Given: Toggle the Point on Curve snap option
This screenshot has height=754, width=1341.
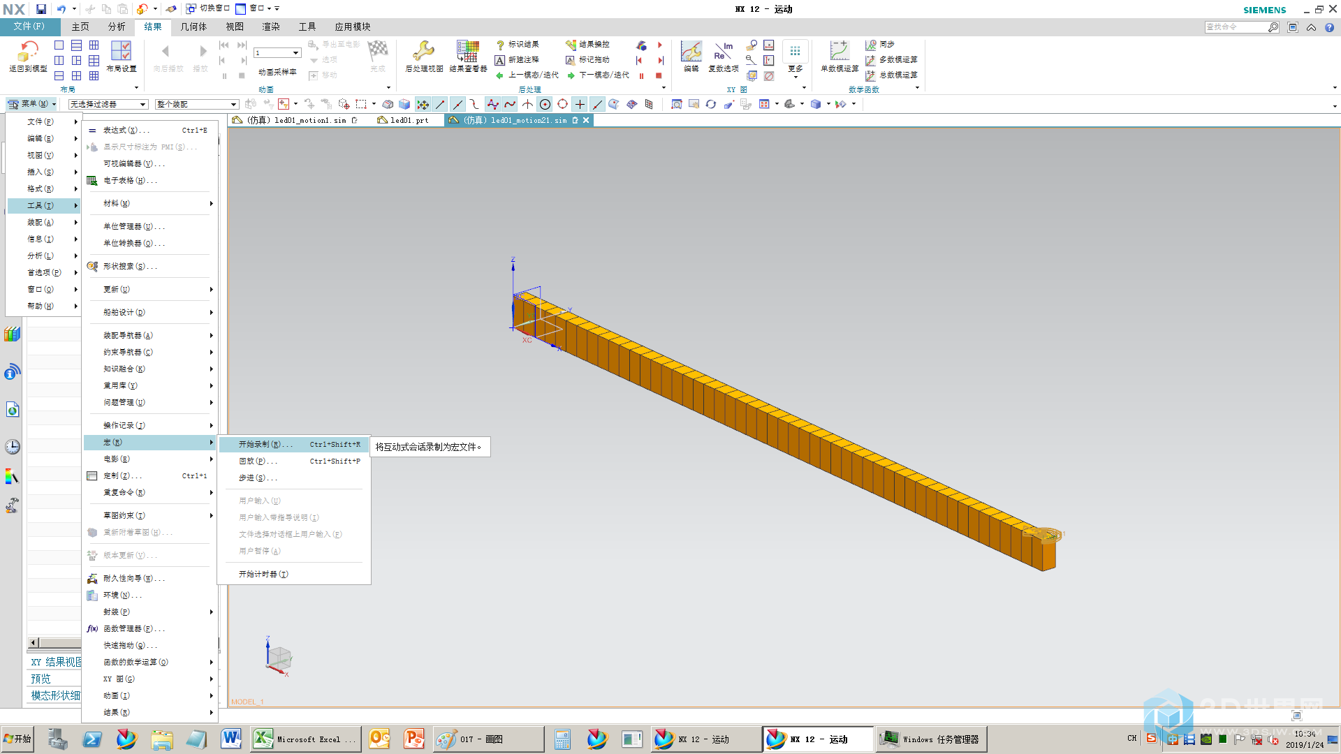Looking at the screenshot, I should click(x=597, y=104).
